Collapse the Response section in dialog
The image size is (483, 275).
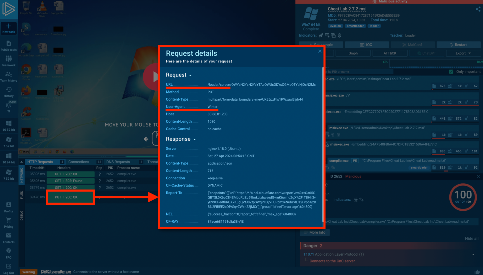(x=194, y=139)
